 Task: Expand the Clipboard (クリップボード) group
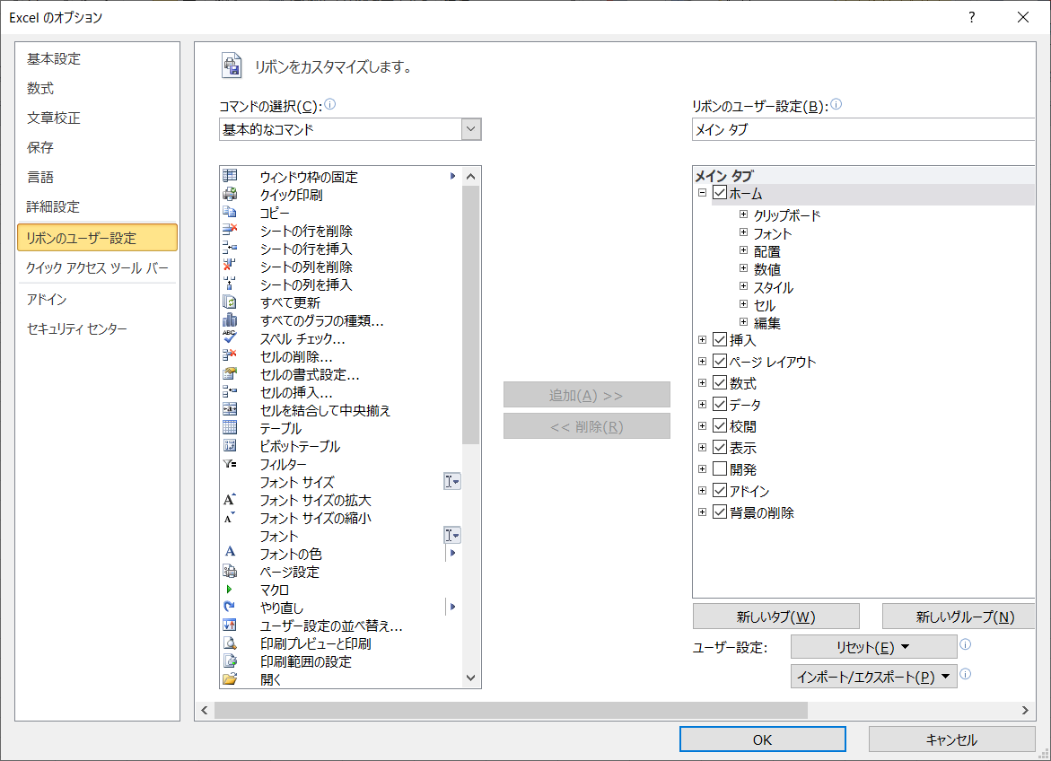[x=743, y=214]
